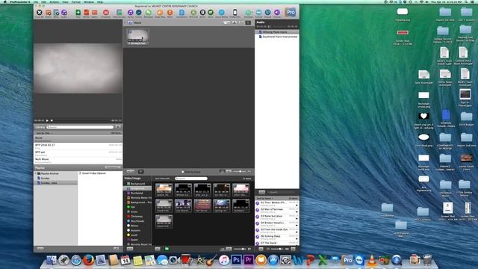Expand the Playlist Archive folder triangle
Image resolution: width=478 pixels, height=269 pixels.
click(x=36, y=173)
